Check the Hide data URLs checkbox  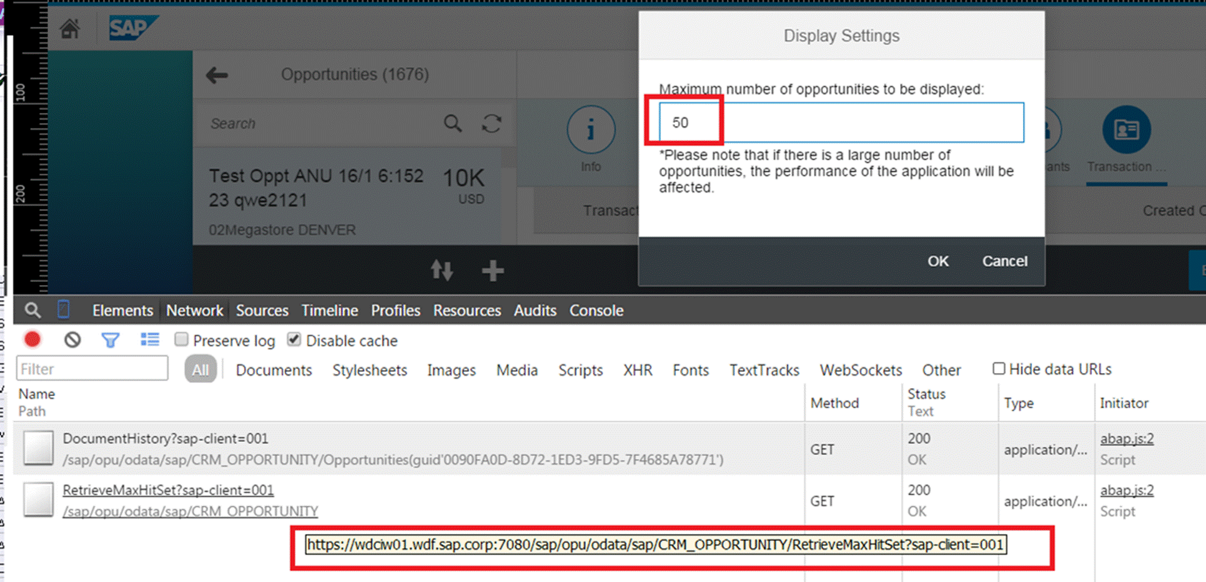[999, 369]
